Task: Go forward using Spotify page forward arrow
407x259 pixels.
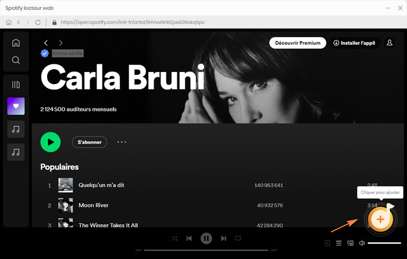Action: click(x=60, y=43)
